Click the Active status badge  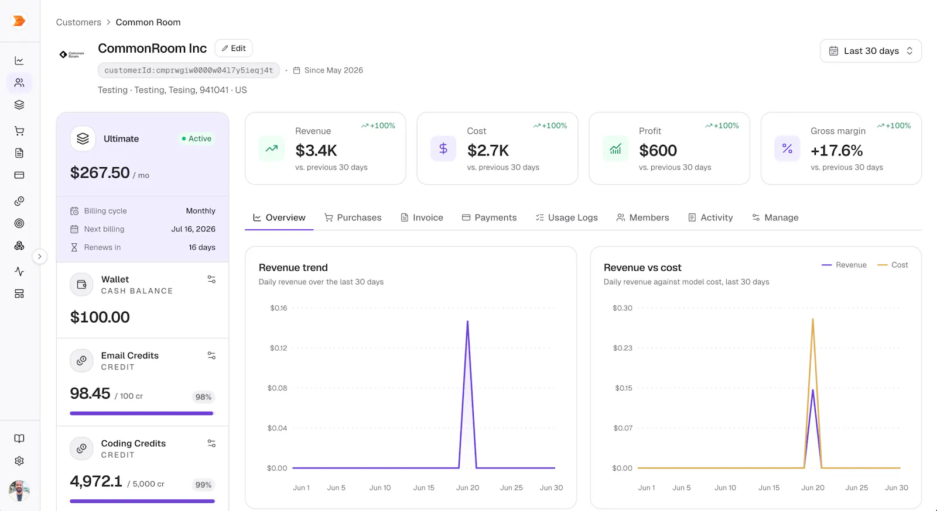point(196,139)
